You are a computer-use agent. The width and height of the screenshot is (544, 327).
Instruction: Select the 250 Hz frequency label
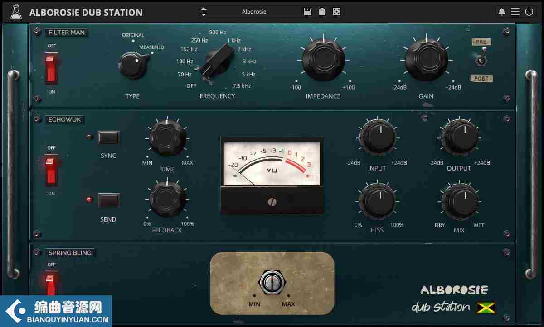coord(199,41)
